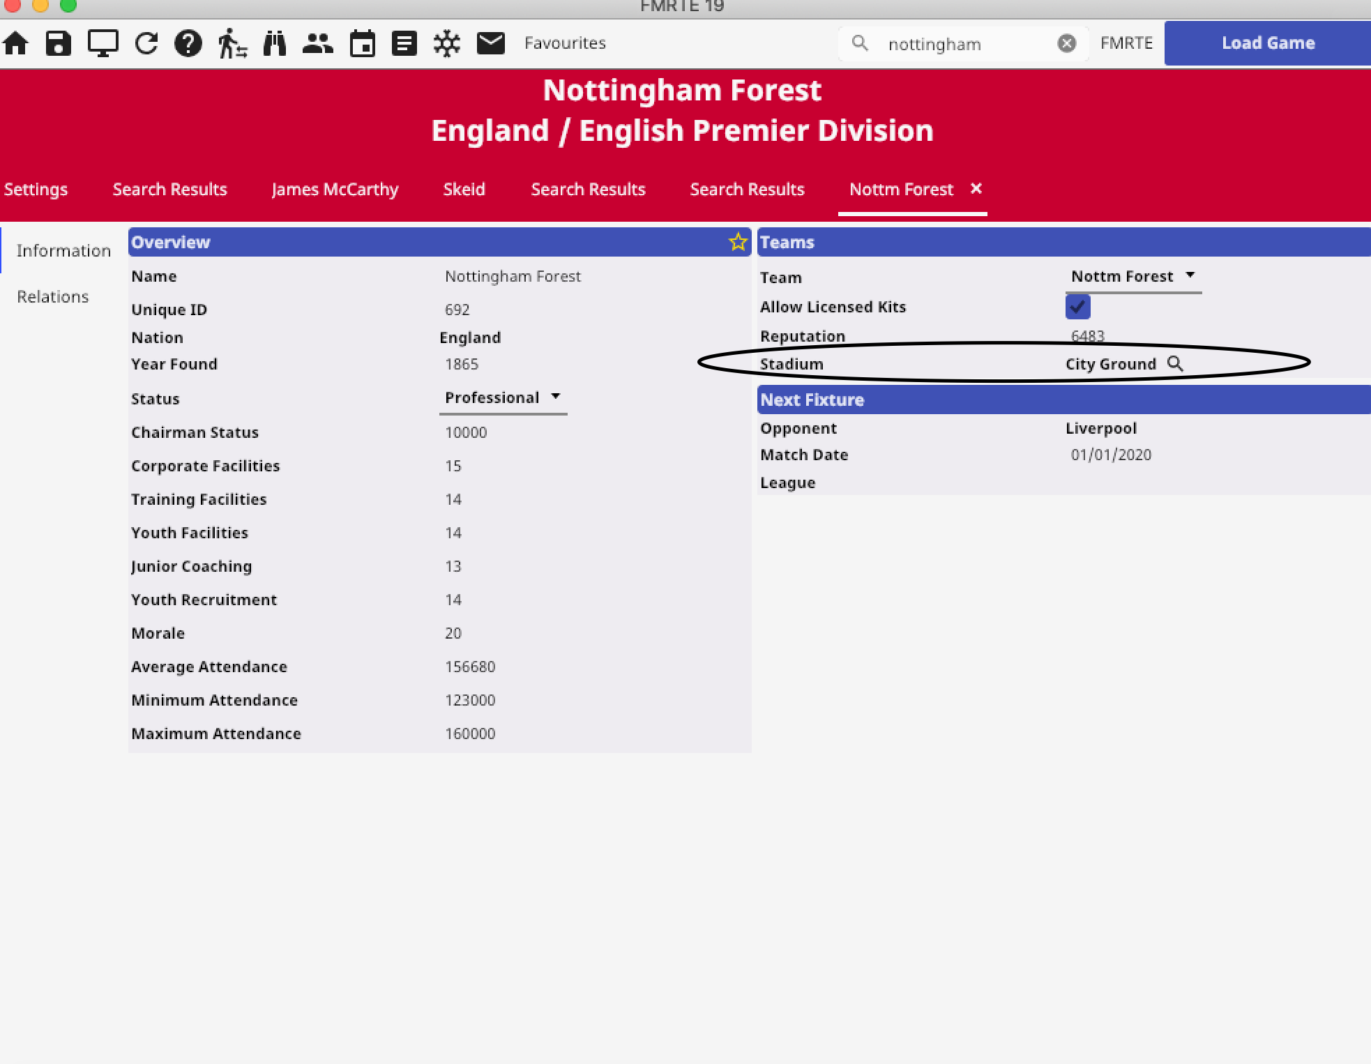
Task: Edit Maximum Attendance value 160000
Action: (470, 734)
